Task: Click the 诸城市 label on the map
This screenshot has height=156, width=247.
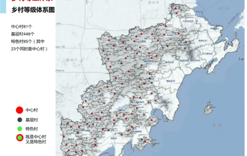Action: click(71, 60)
